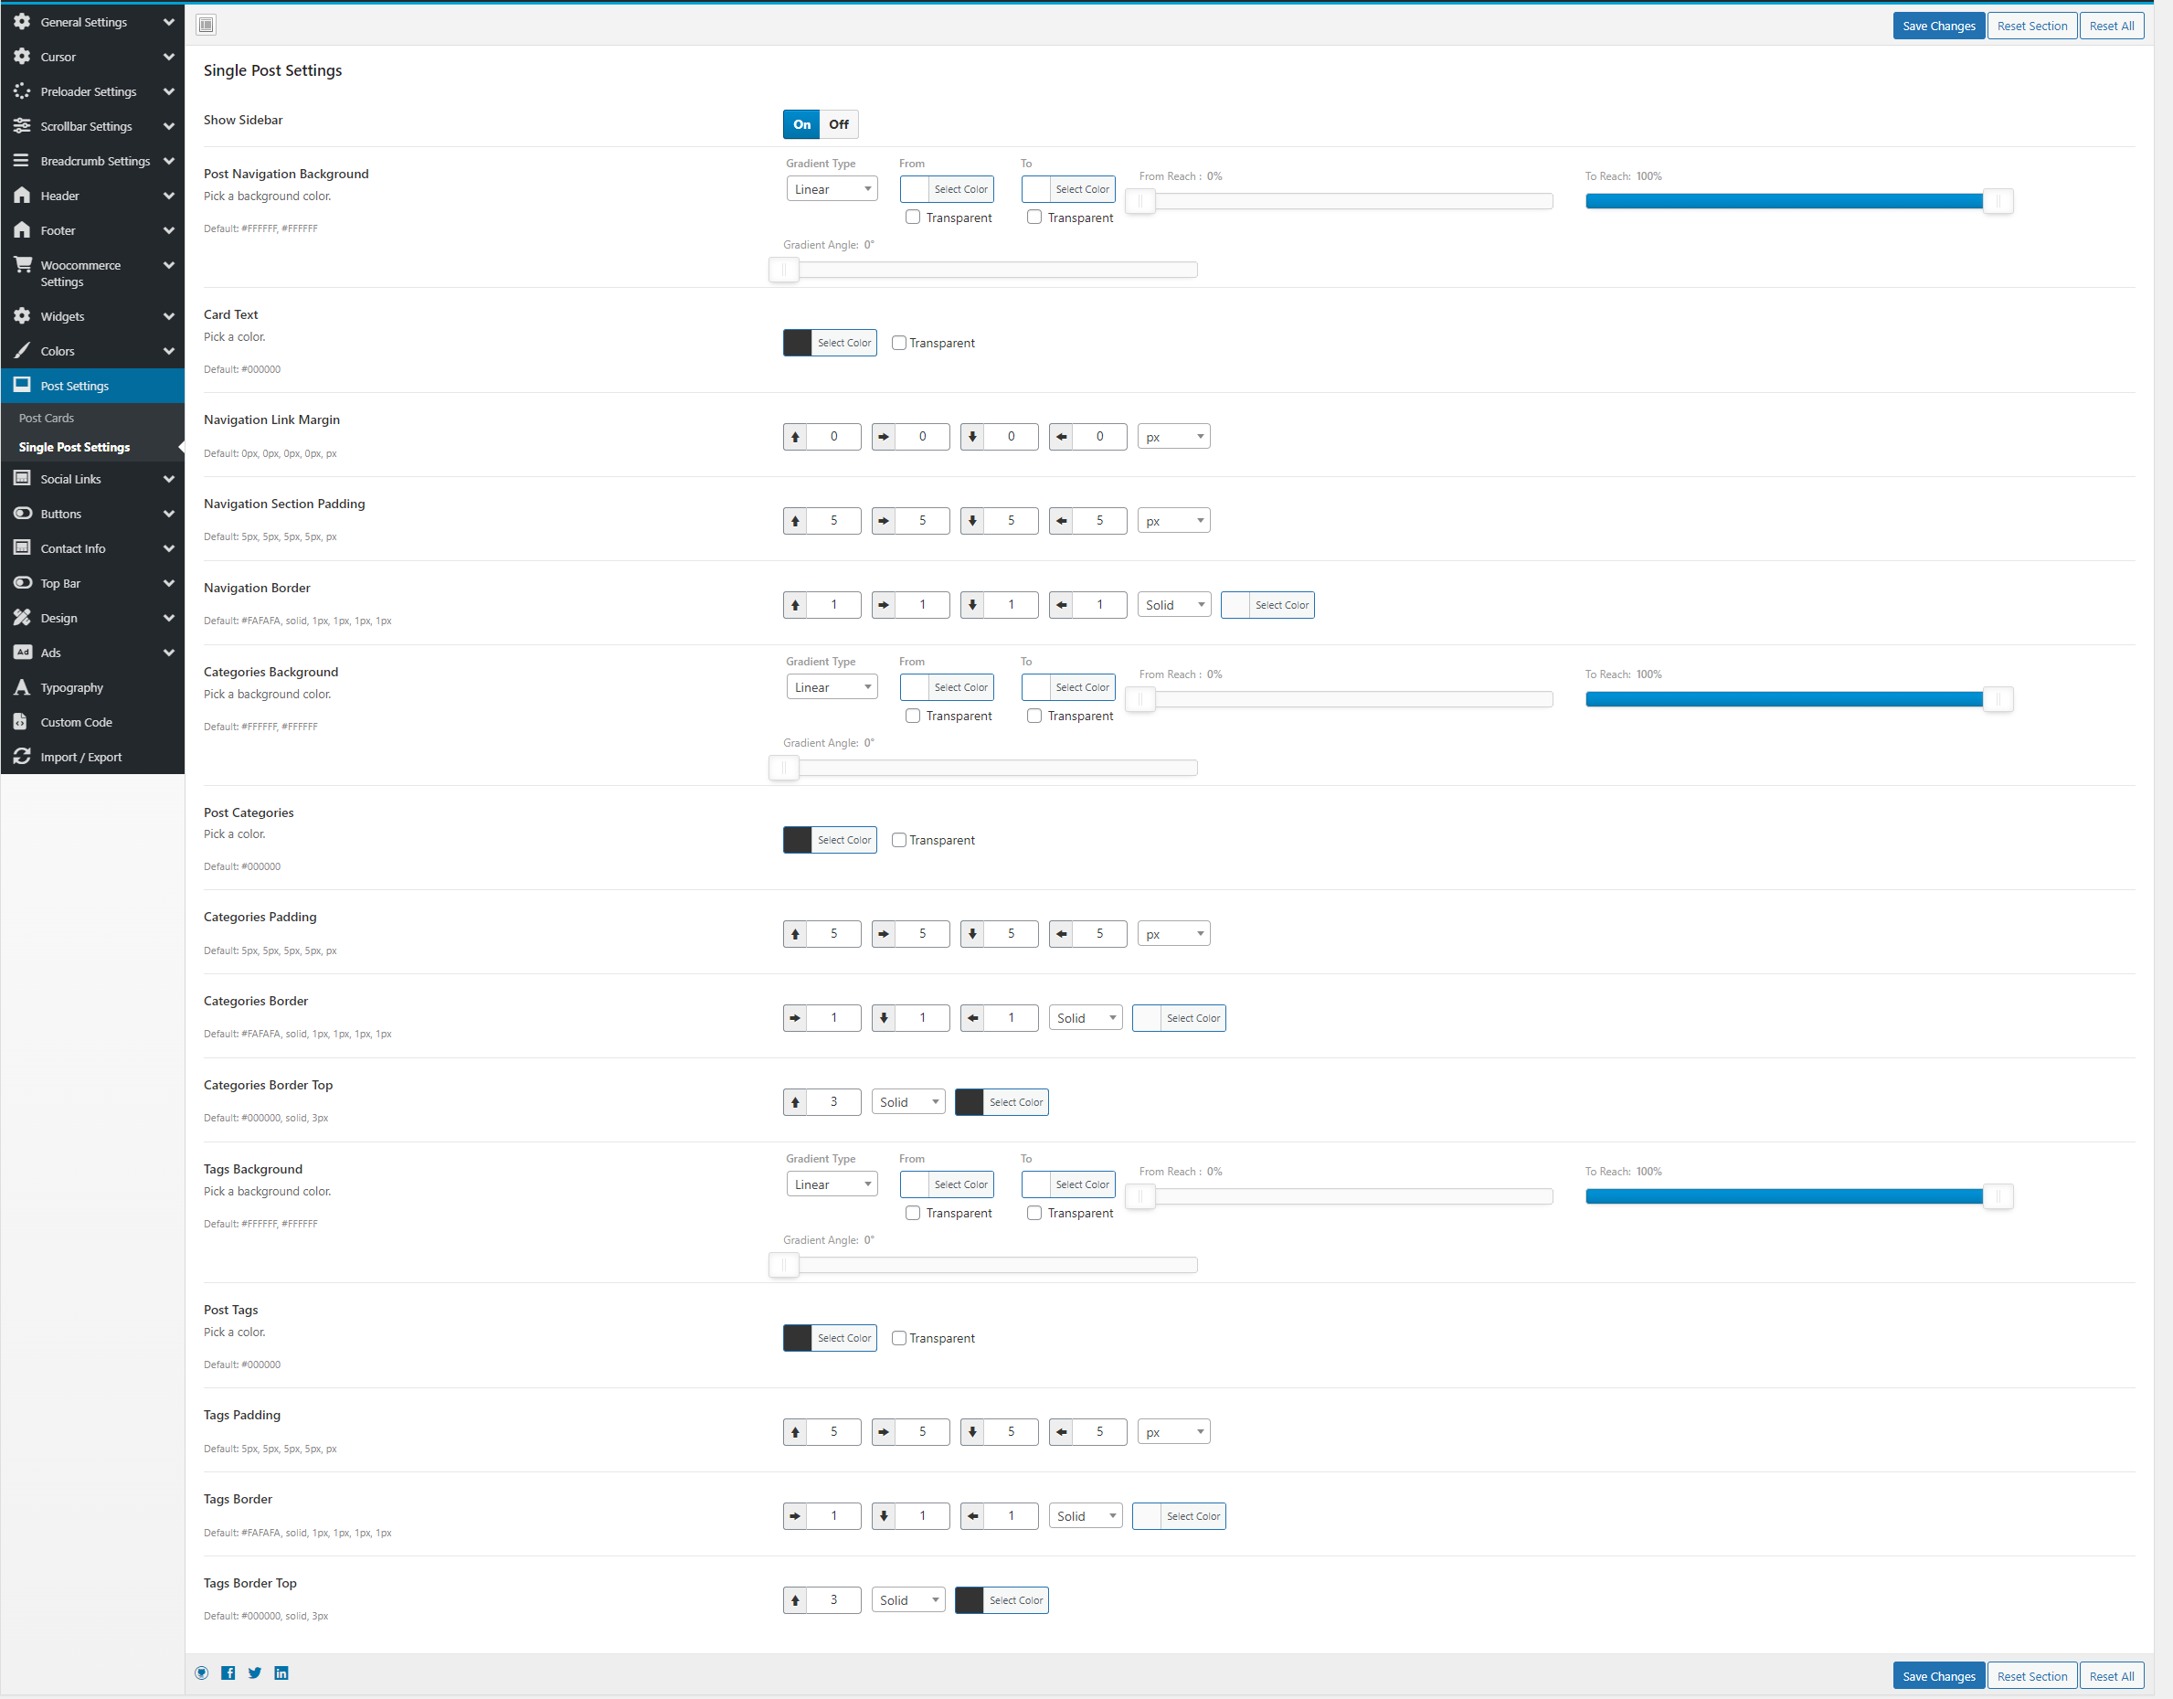This screenshot has width=2173, height=1699.
Task: Enable Transparent checkbox for Card Text
Action: tap(898, 343)
